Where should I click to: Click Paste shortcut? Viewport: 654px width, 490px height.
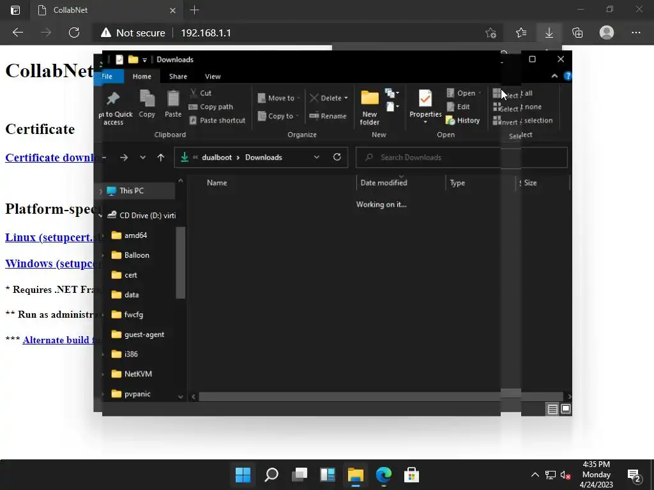click(x=217, y=121)
